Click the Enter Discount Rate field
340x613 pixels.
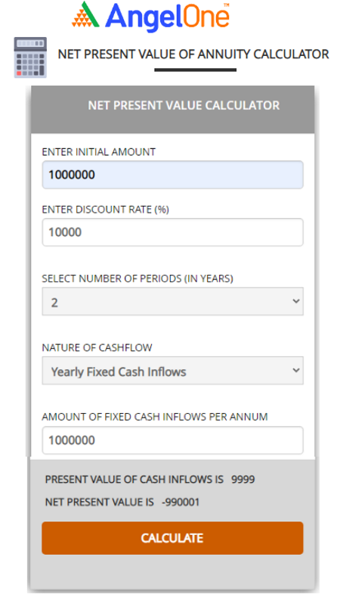click(172, 232)
